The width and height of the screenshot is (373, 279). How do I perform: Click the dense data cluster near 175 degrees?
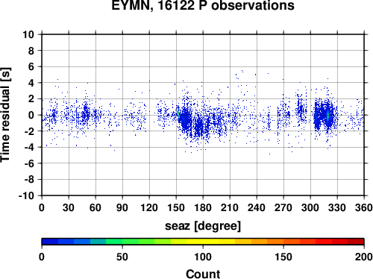199,127
